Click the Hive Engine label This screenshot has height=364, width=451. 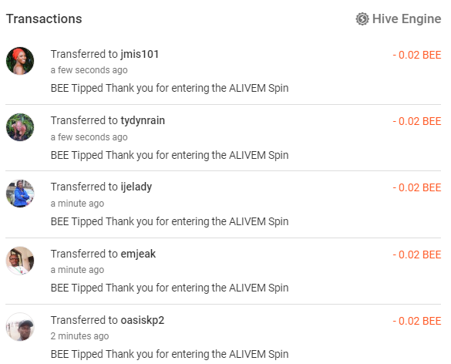click(x=406, y=19)
